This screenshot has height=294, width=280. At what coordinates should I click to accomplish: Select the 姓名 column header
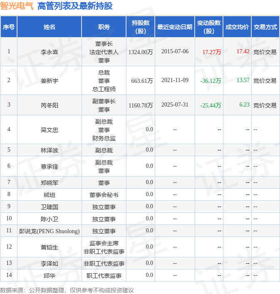[x=50, y=27]
